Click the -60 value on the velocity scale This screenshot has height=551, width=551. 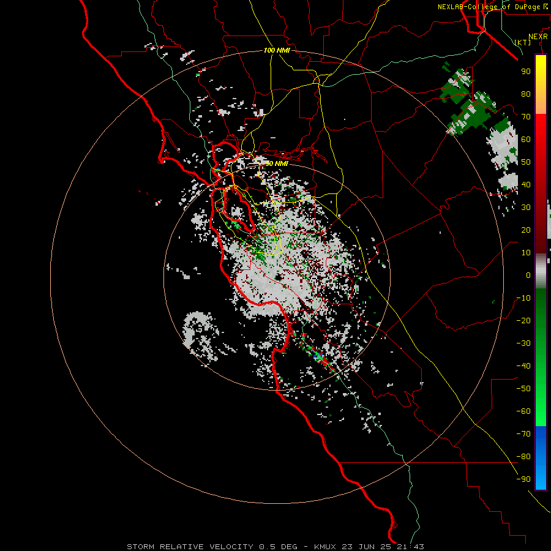point(523,411)
